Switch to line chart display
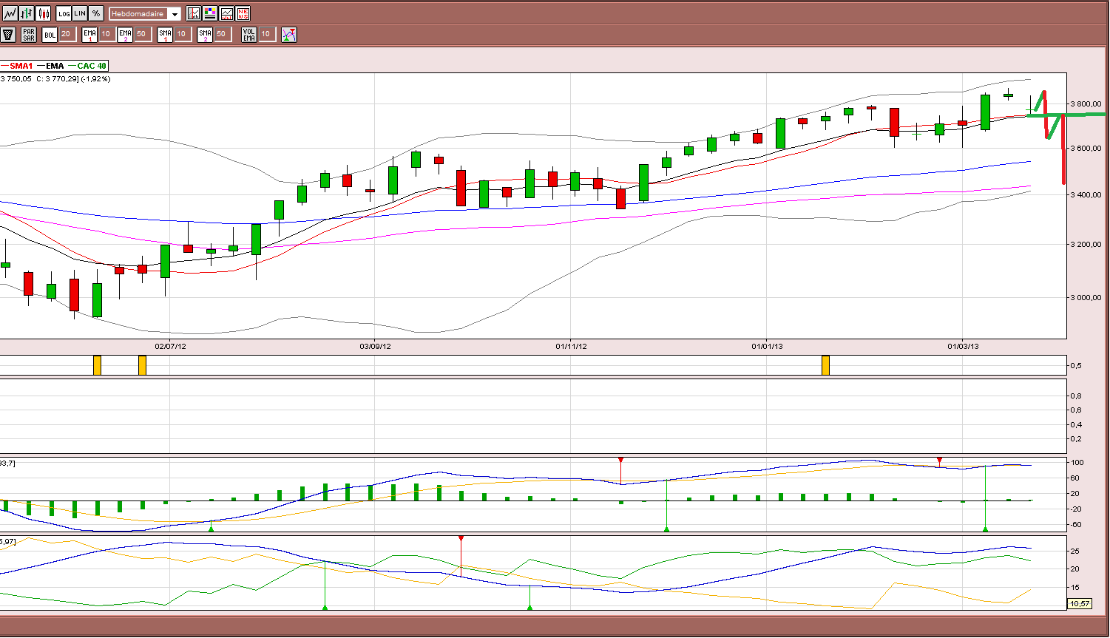Viewport: 1110px width, 638px height. point(10,13)
